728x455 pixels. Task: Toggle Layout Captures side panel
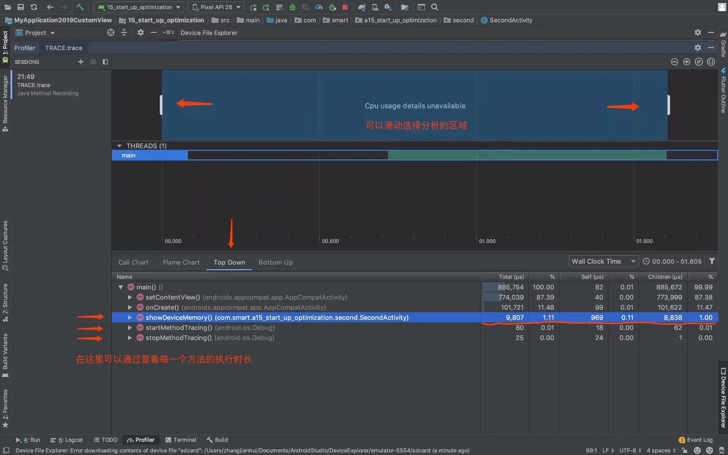coord(5,246)
